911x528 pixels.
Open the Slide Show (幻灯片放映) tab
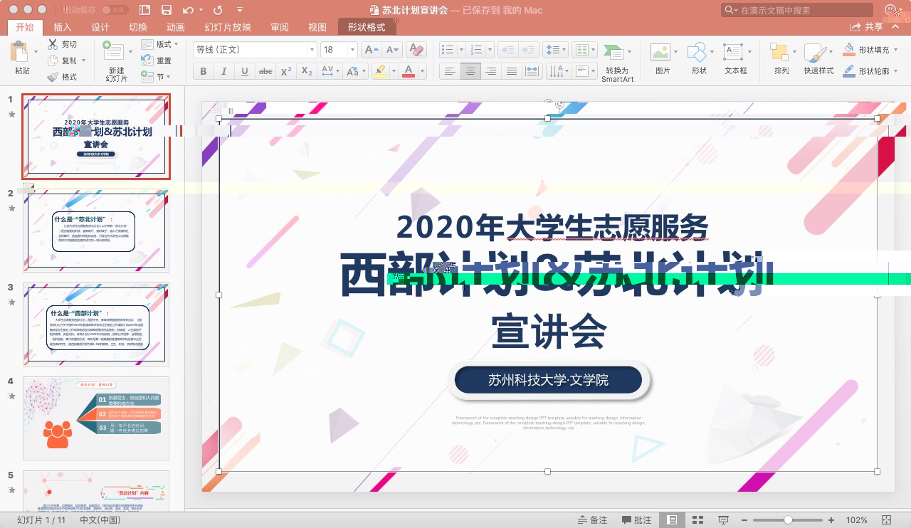[228, 27]
